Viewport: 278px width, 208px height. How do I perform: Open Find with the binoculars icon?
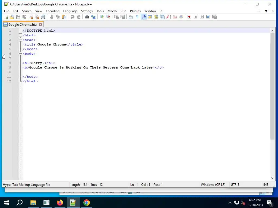(x=87, y=17)
